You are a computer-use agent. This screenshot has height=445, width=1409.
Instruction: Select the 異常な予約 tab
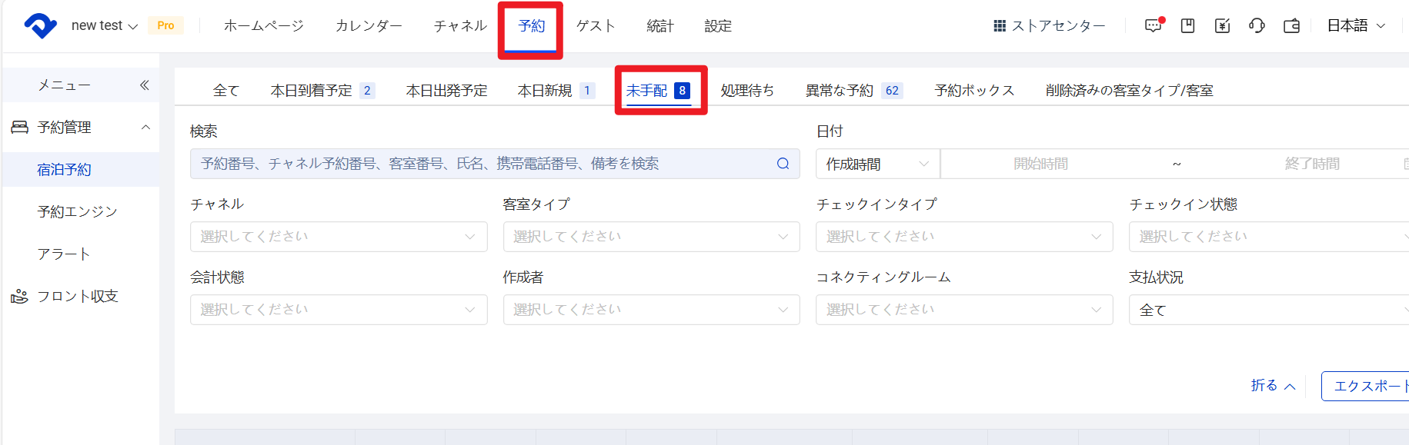(840, 91)
